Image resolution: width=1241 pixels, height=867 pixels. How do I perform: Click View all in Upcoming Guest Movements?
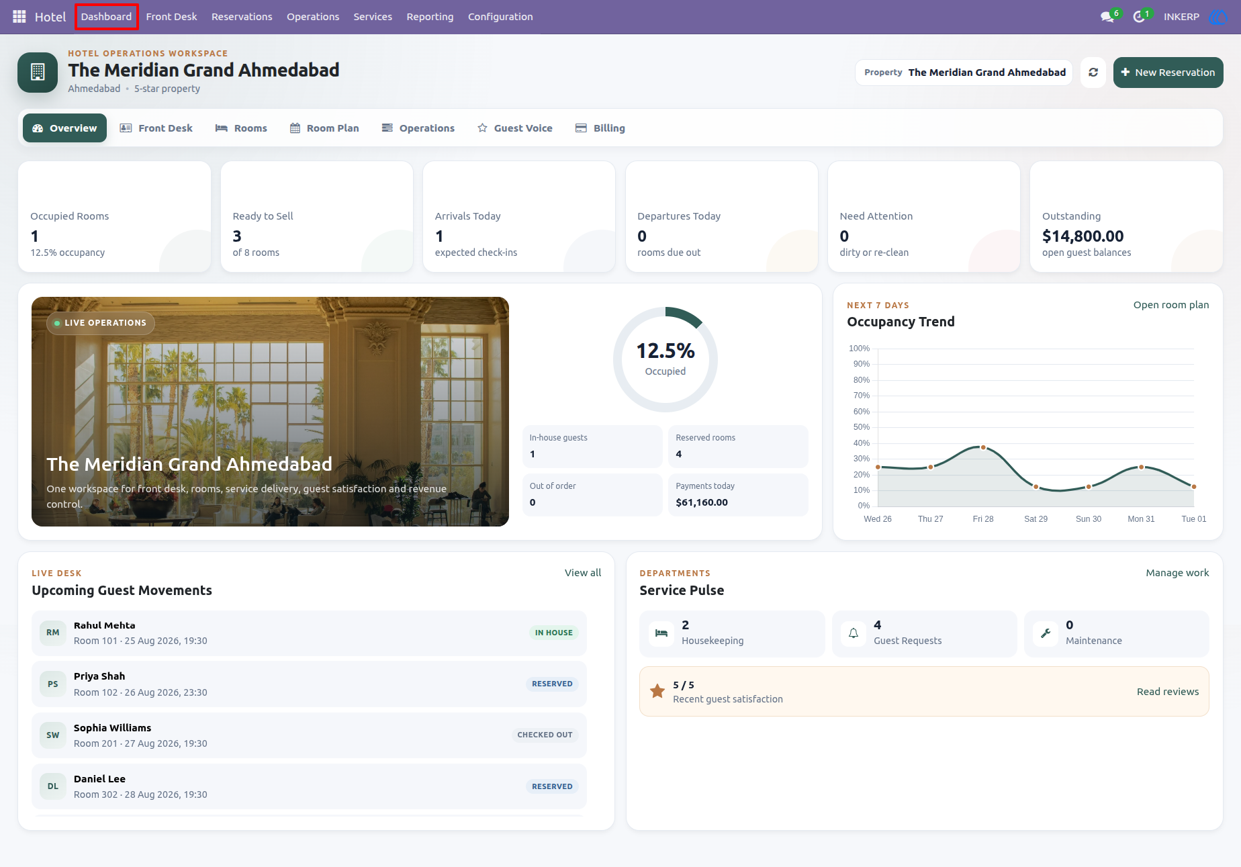click(x=582, y=573)
